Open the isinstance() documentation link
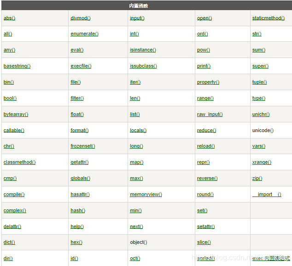The image size is (292, 266). pos(143,50)
